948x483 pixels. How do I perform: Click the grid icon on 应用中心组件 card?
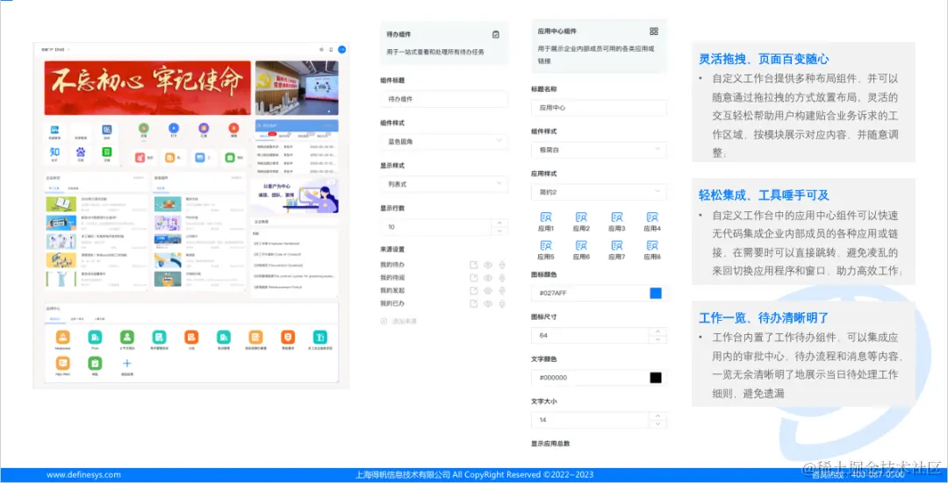(x=654, y=32)
